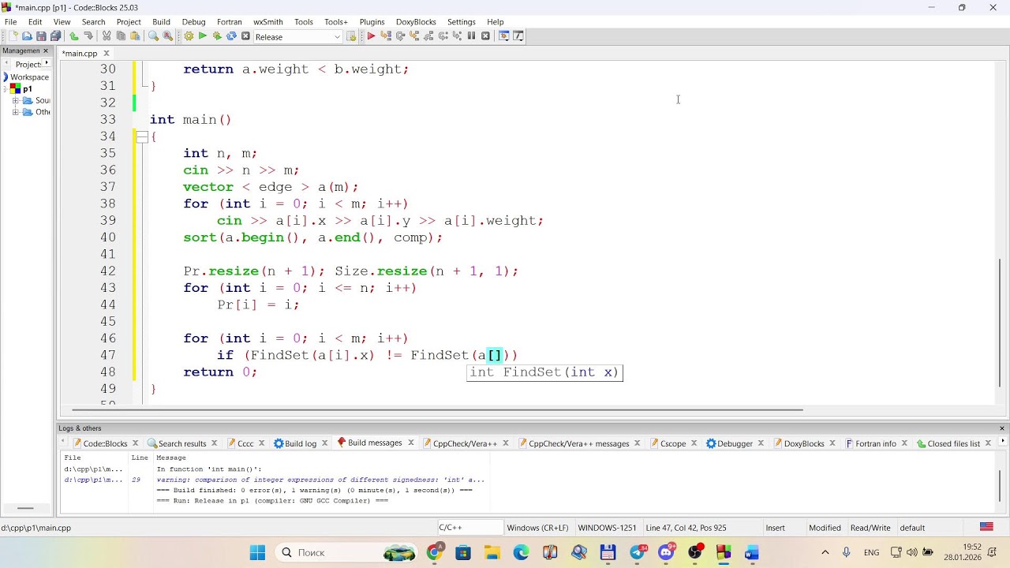Screen dimensions: 1010x568
Task: Save the current file (floppy icon)
Action: [41, 36]
